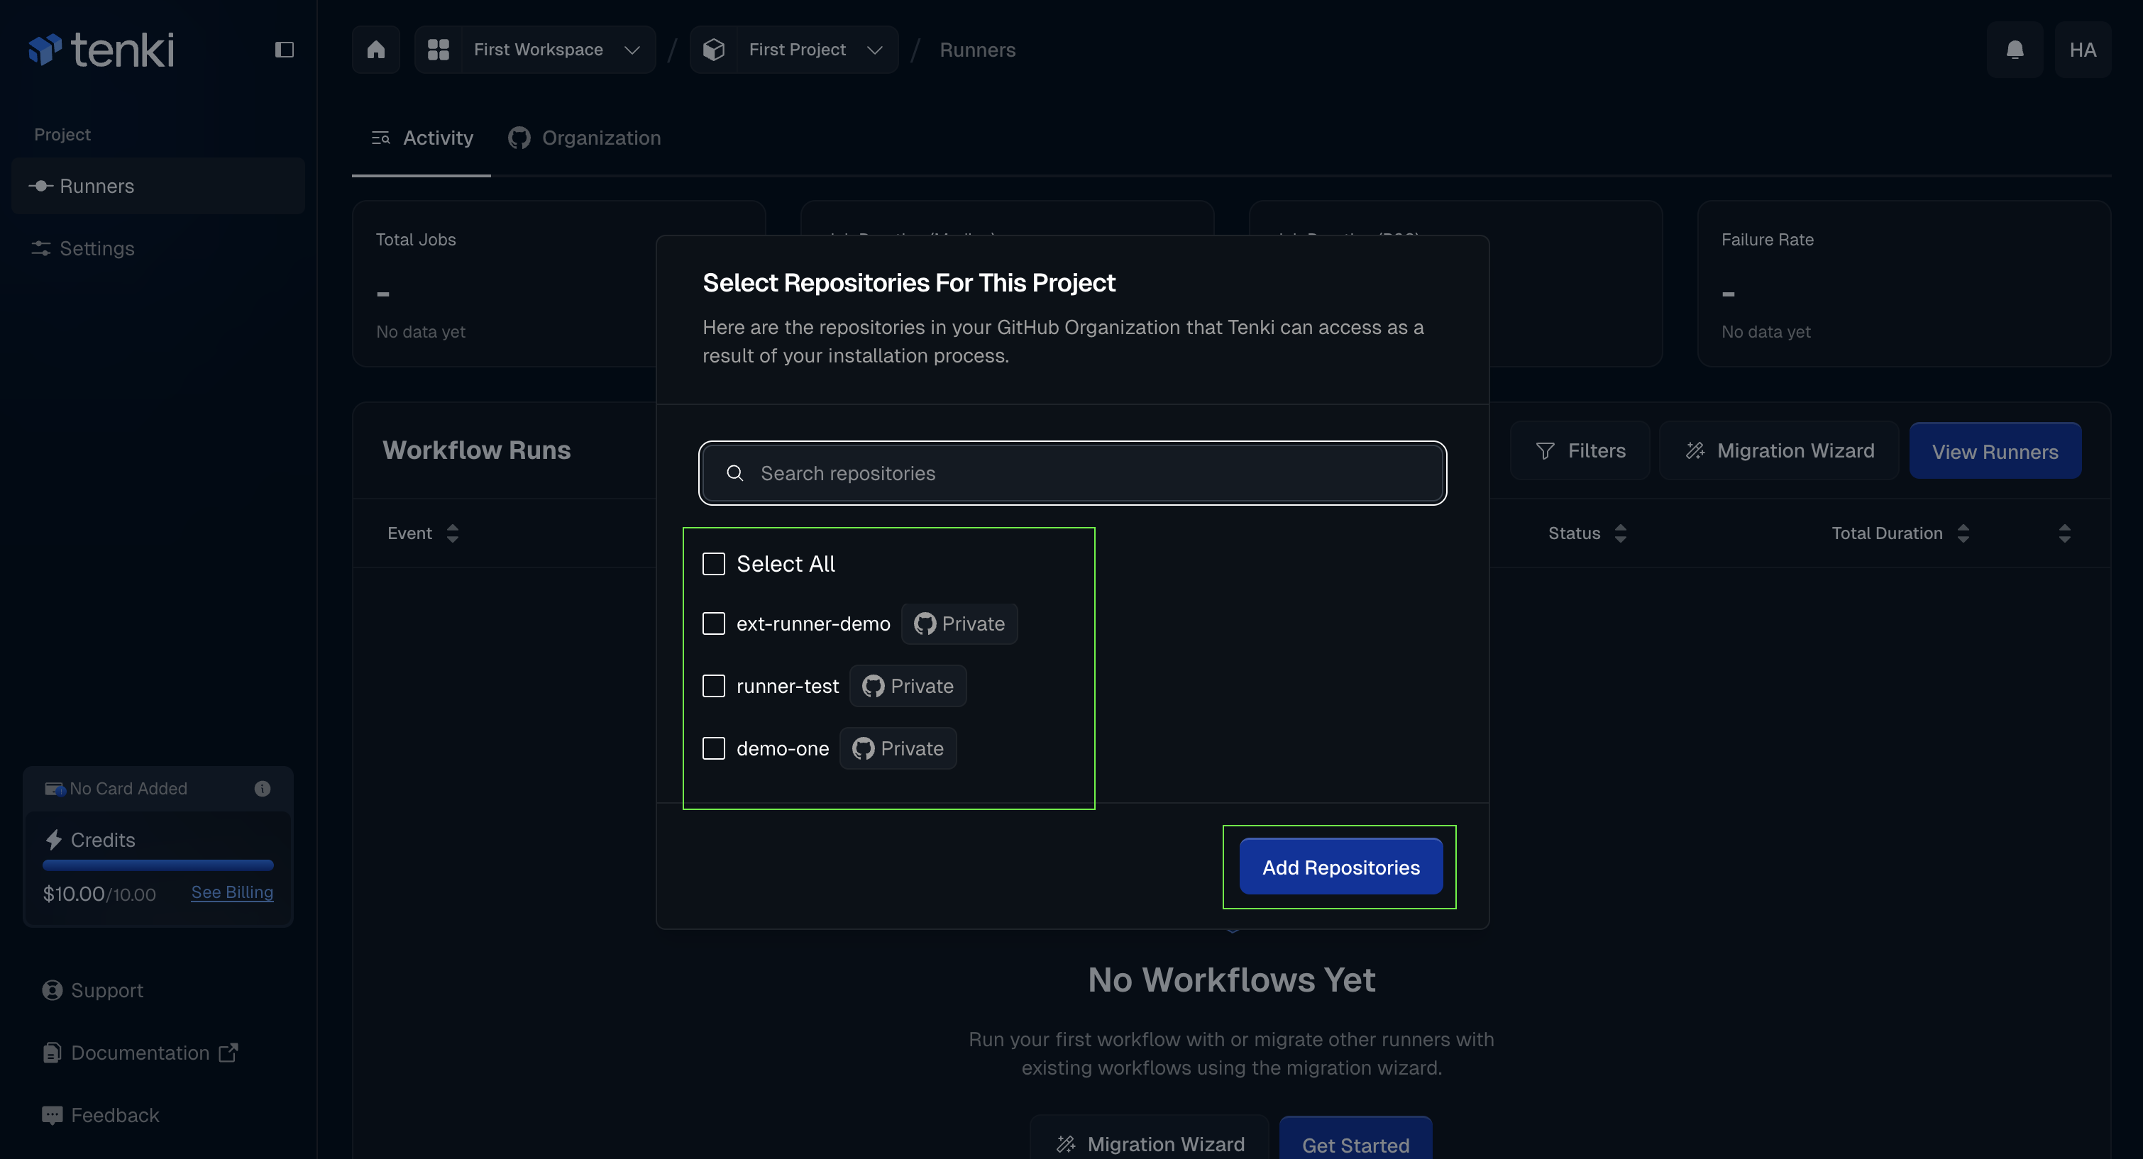Click the Organization tab GitHub icon

[x=519, y=138]
